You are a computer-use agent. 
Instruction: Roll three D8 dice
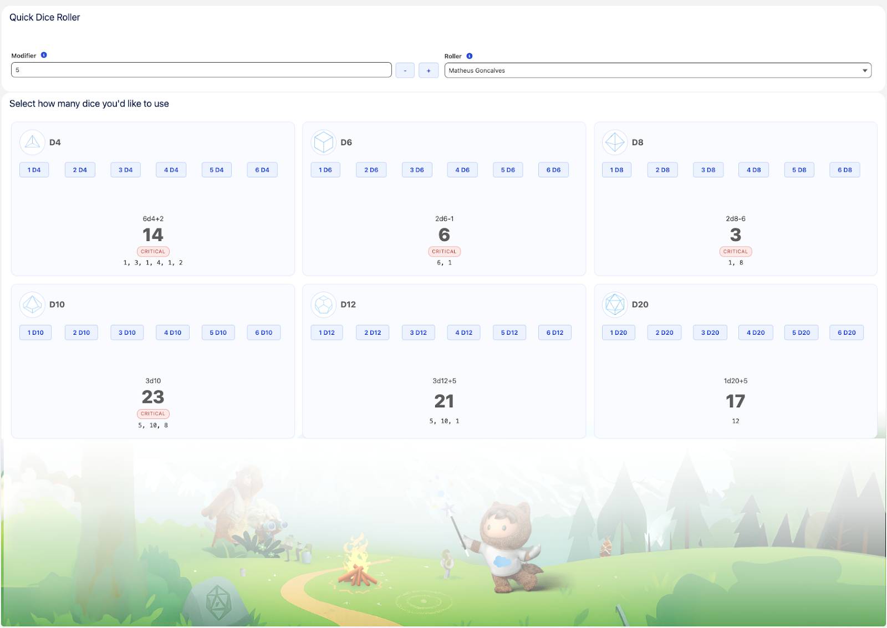click(x=708, y=170)
